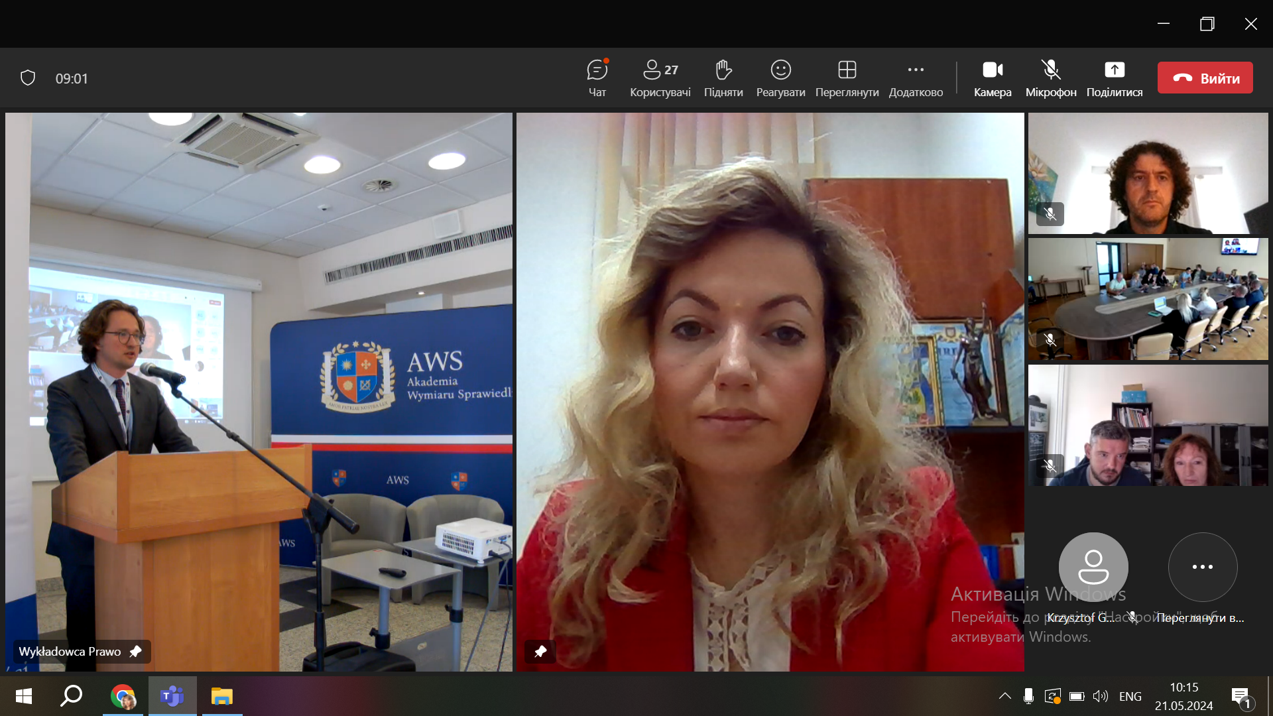Leave the meeting with Вийти
This screenshot has height=716, width=1273.
coord(1205,78)
